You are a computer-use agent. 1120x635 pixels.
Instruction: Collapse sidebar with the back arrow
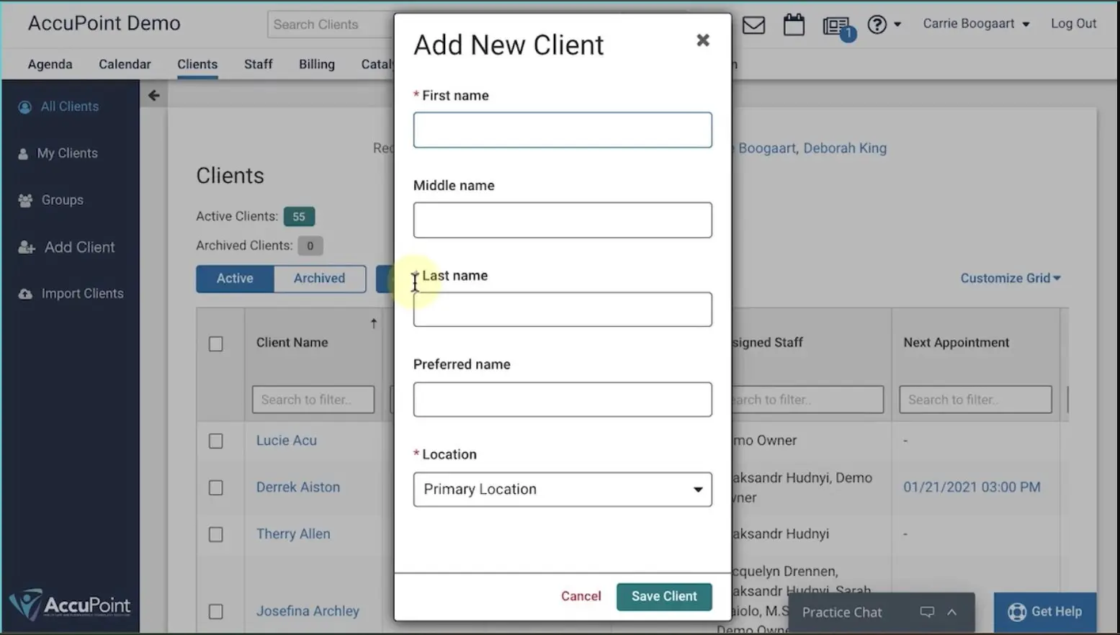click(154, 96)
